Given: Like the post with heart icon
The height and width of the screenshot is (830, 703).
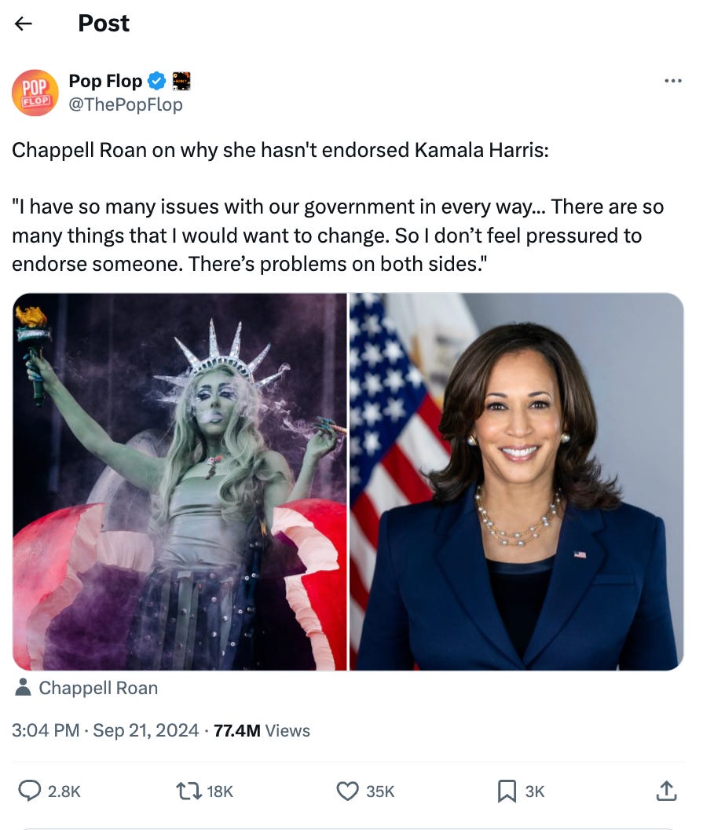Looking at the screenshot, I should (x=347, y=792).
